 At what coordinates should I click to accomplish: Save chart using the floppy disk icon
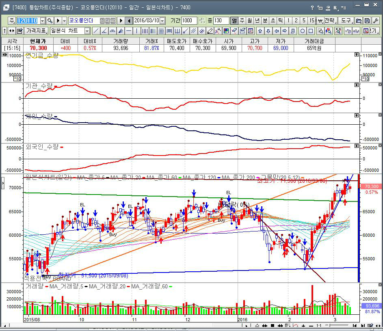pyautogui.click(x=367, y=21)
